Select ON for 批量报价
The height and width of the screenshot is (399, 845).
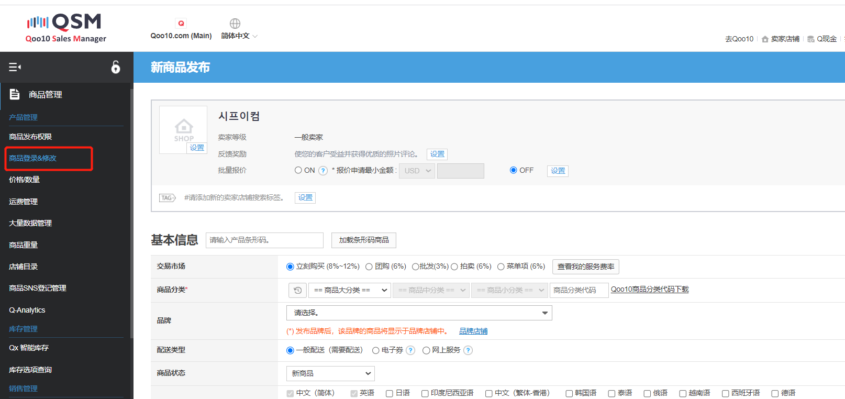click(x=298, y=170)
